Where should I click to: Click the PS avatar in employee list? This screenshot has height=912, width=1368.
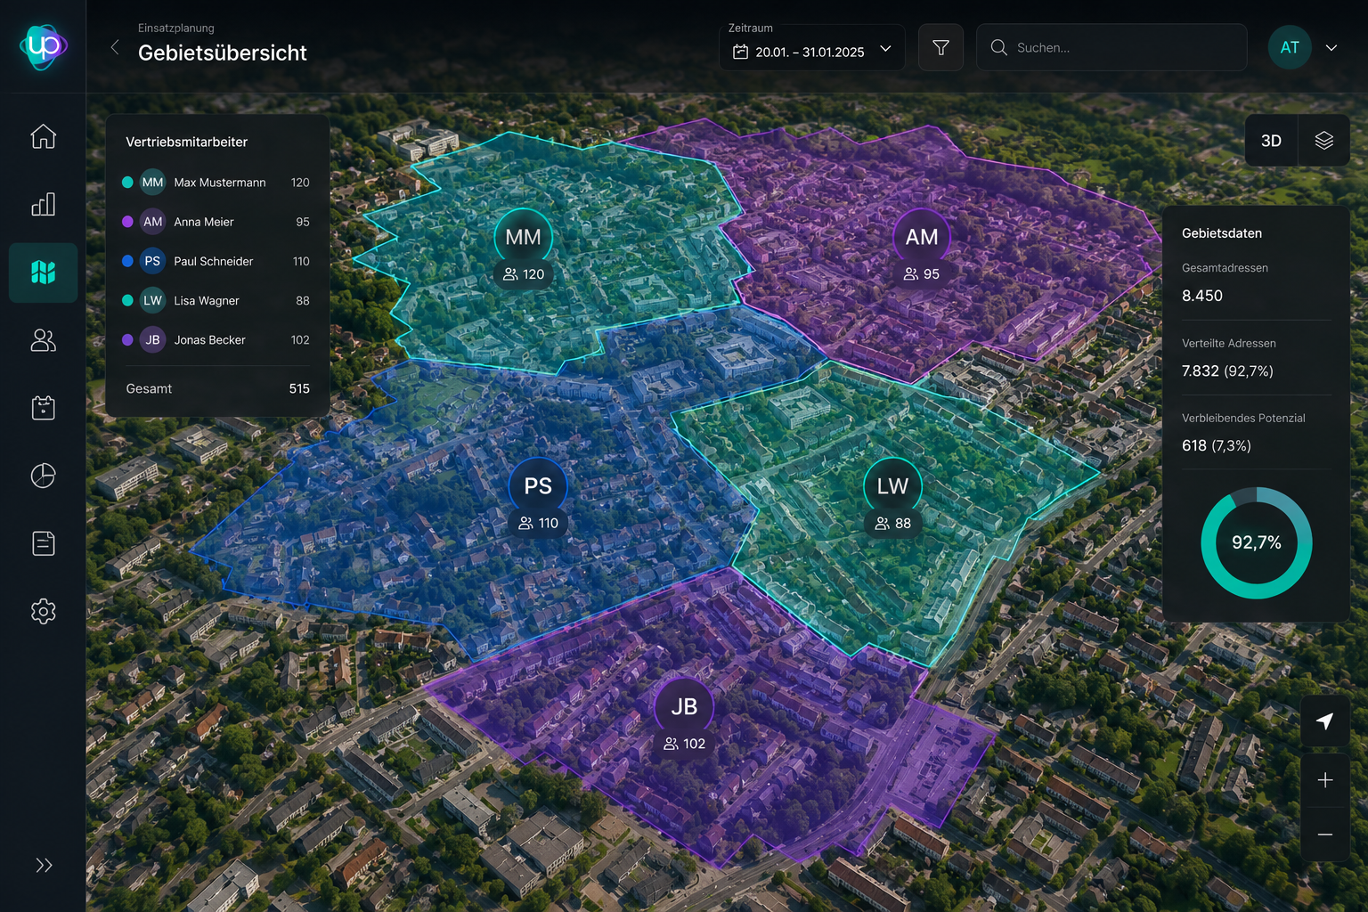pyautogui.click(x=153, y=261)
